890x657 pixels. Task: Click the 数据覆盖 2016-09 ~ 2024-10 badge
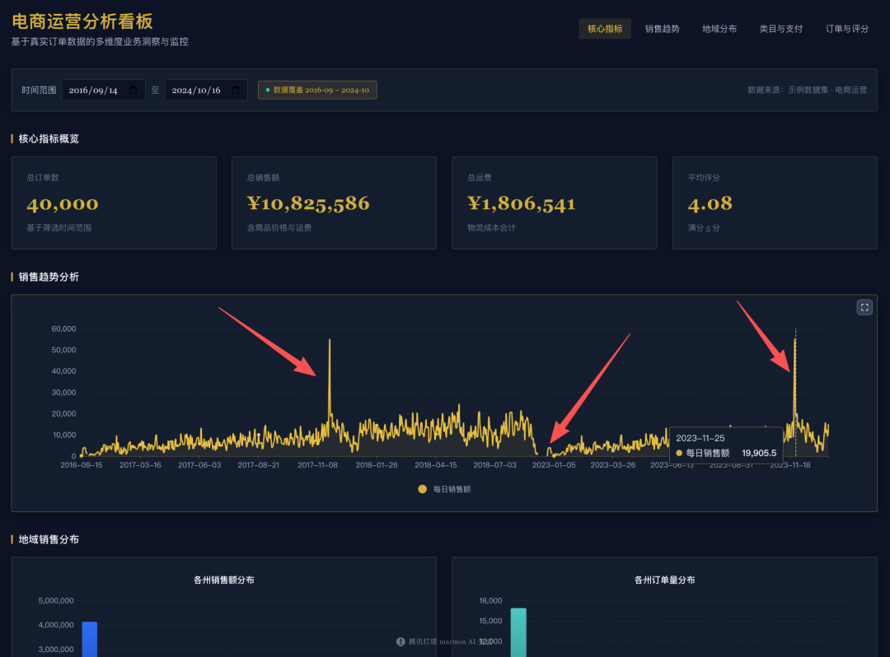coord(317,90)
